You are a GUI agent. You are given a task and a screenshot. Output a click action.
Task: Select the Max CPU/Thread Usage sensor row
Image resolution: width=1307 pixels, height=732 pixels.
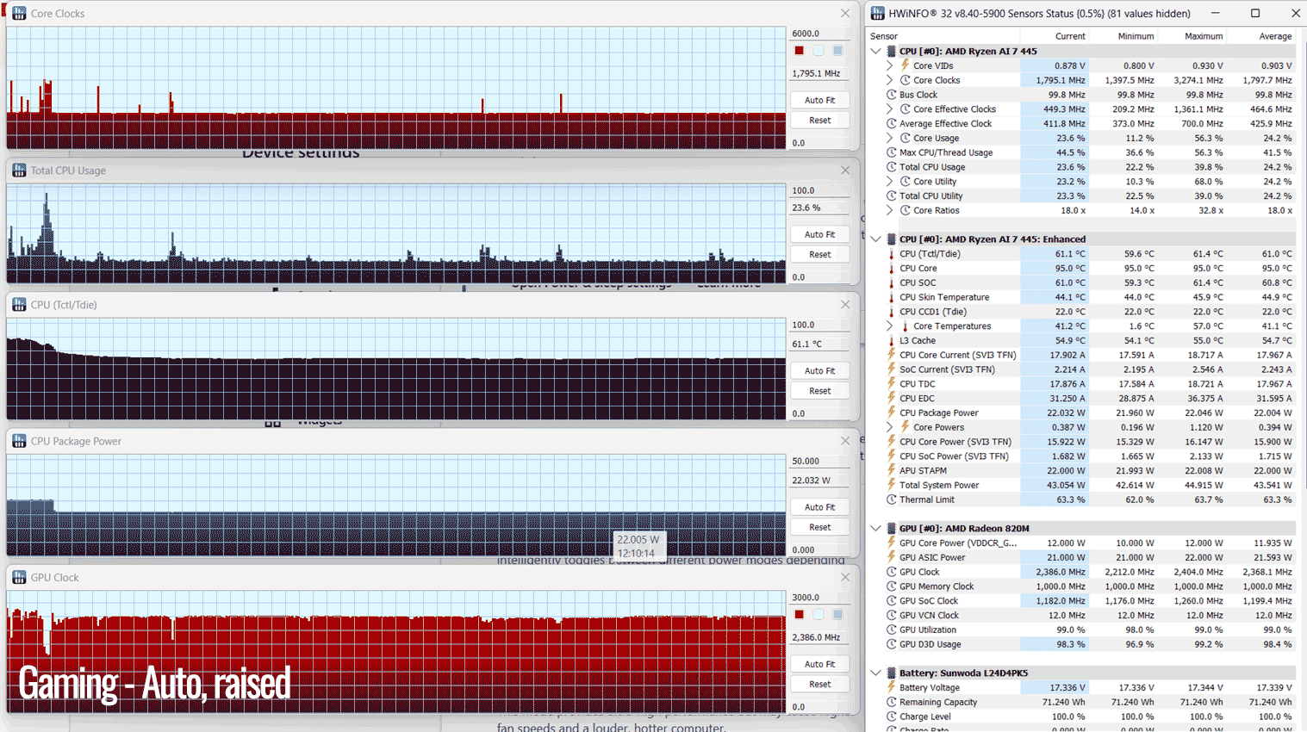coord(1081,152)
